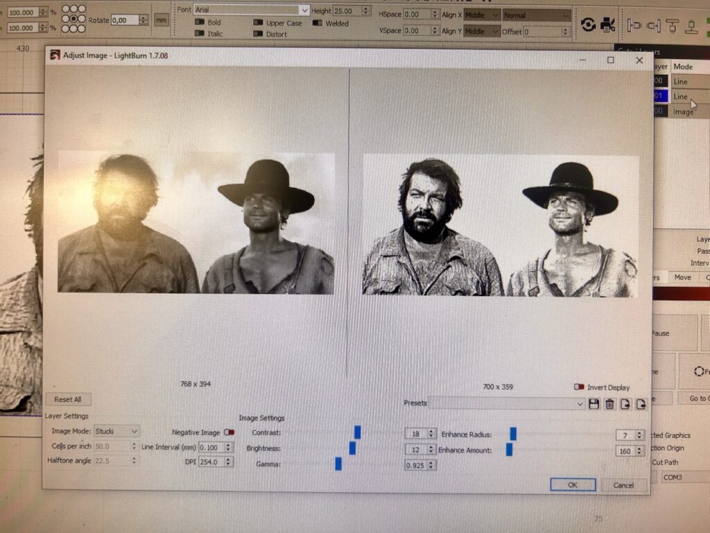
Task: Click the Brightness slider handle
Action: click(x=352, y=448)
